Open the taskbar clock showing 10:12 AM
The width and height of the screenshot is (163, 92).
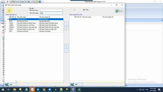(x=153, y=90)
